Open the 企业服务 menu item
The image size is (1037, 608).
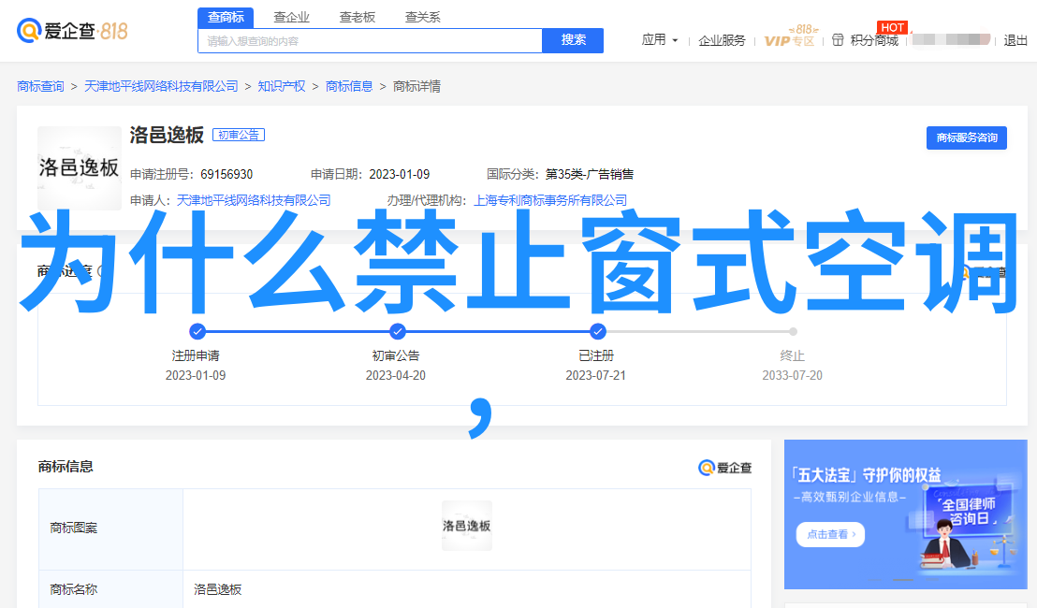(x=722, y=40)
